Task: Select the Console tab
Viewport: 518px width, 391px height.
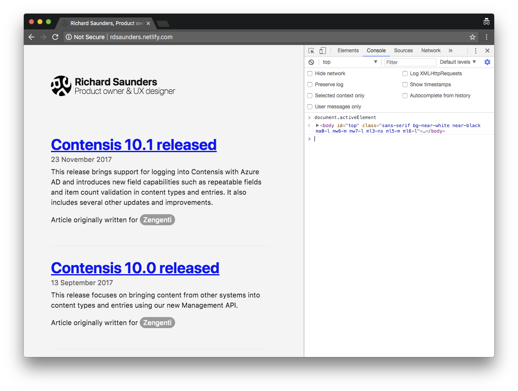Action: [x=376, y=51]
